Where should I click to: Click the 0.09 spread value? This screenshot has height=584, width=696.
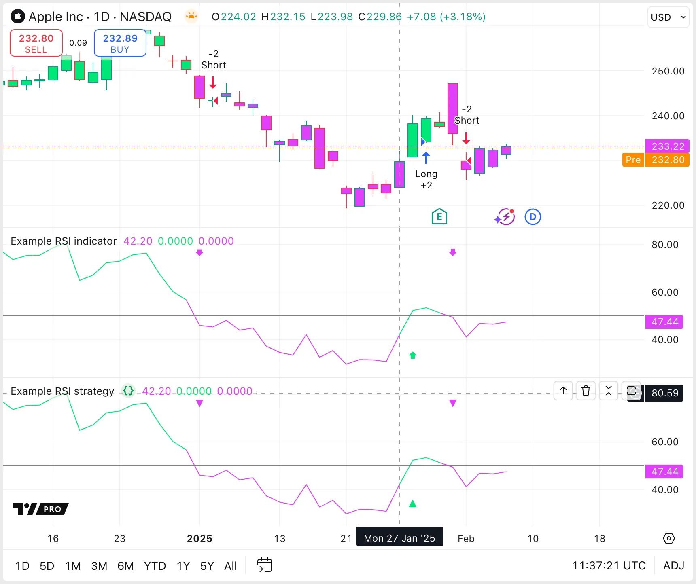pyautogui.click(x=78, y=43)
